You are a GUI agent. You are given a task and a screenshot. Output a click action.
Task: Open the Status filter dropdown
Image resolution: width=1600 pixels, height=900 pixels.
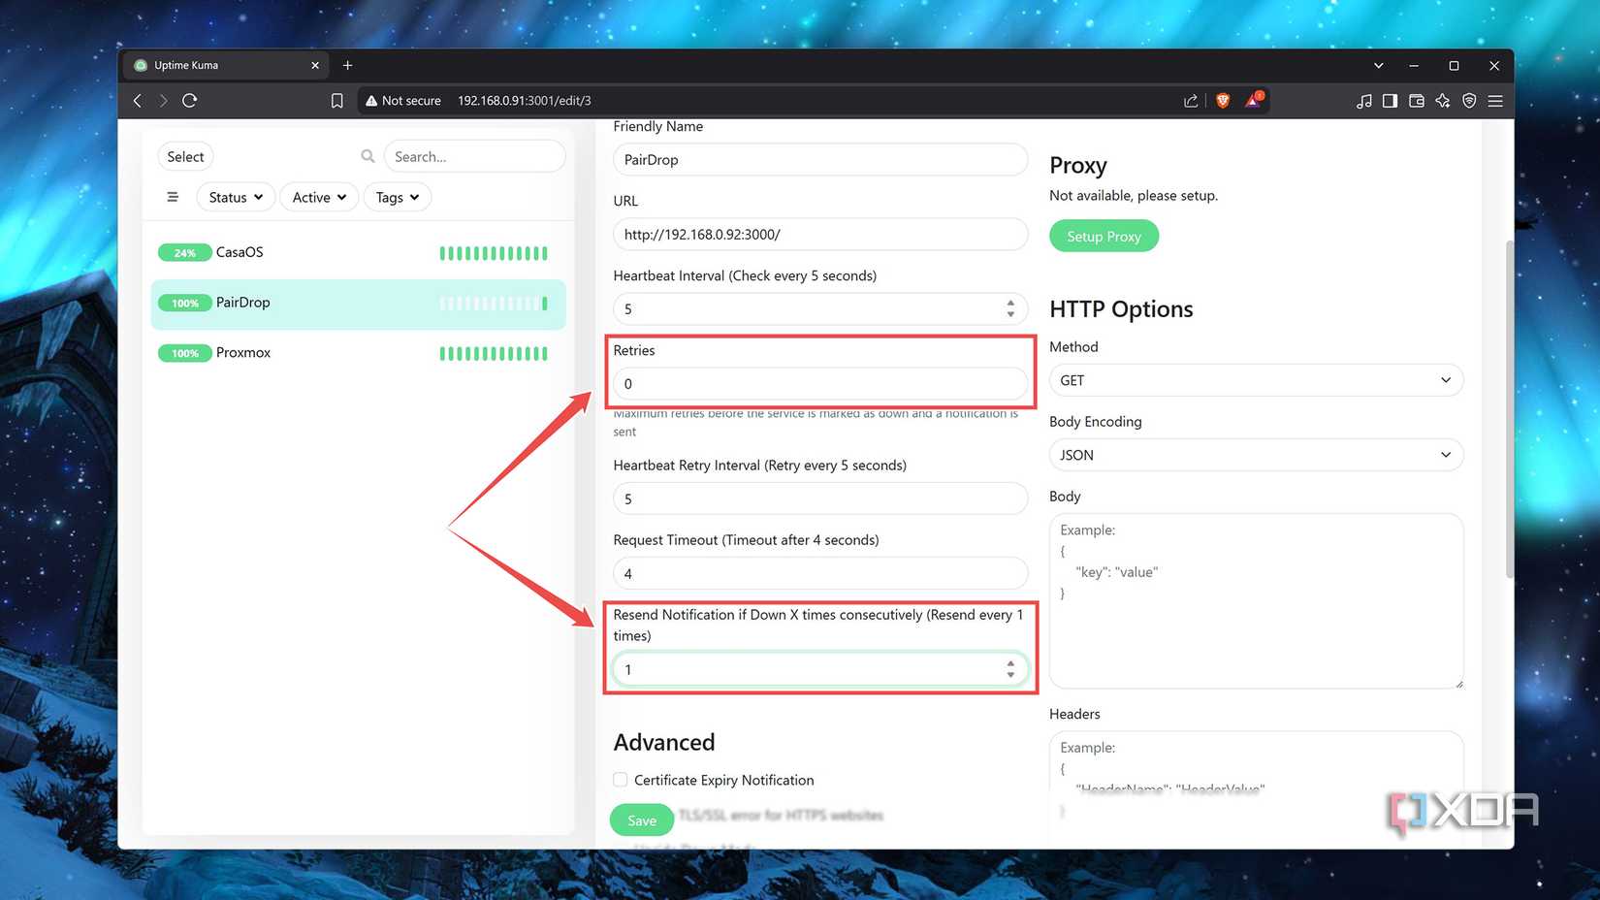(235, 197)
